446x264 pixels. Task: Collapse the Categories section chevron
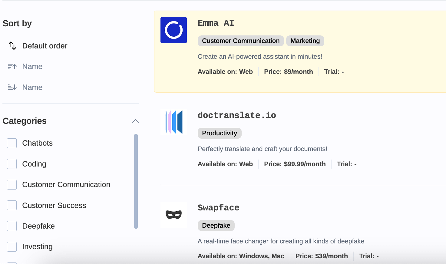135,121
